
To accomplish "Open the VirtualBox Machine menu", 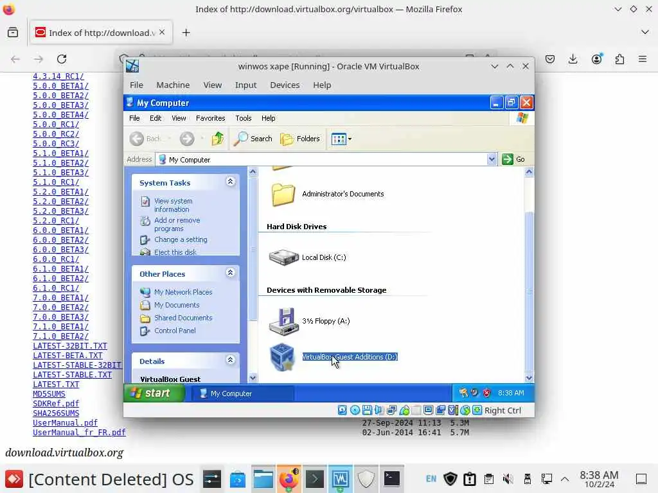I will 173,85.
